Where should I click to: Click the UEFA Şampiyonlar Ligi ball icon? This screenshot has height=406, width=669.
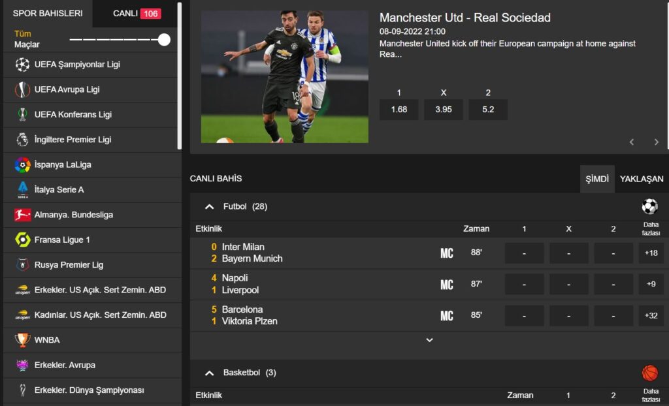[23, 65]
